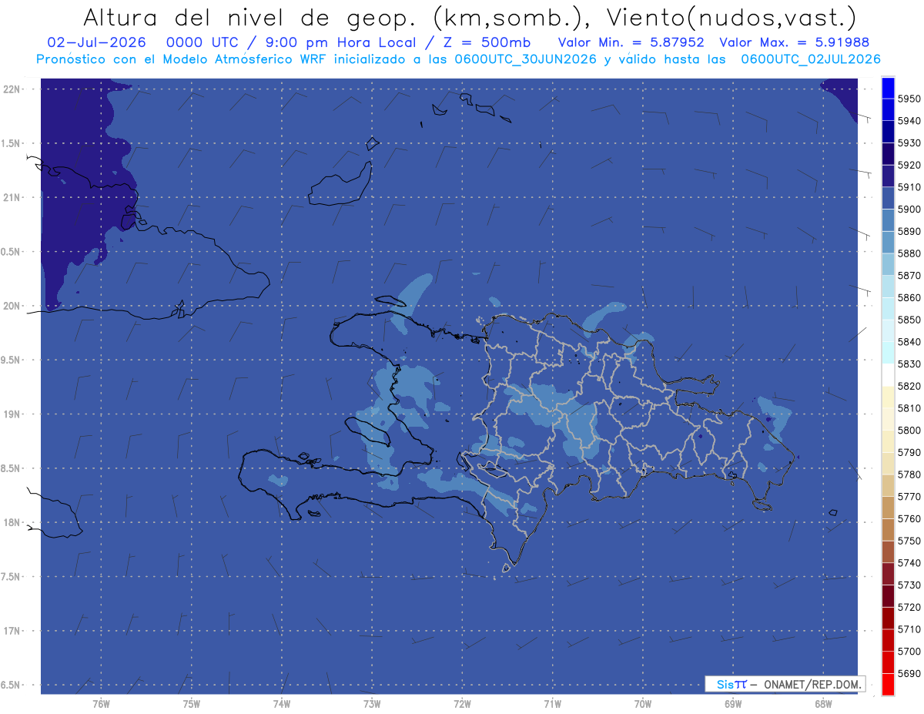924x714 pixels.
Task: Click the '5860' color scale value
Action: pos(909,297)
